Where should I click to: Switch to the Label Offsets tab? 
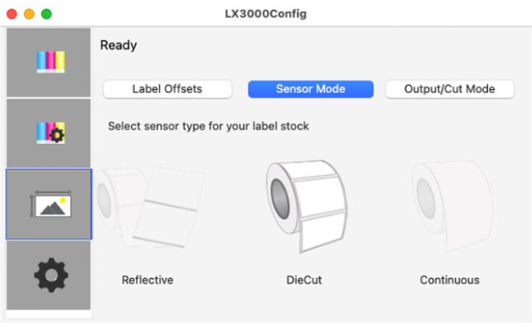click(167, 89)
